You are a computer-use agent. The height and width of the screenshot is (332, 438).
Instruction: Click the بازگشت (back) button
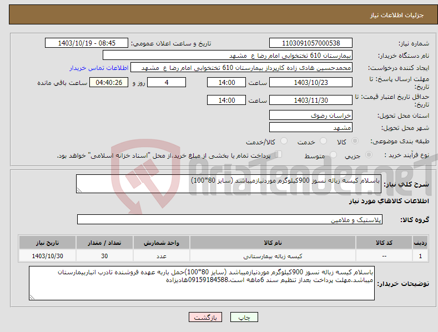click(205, 317)
